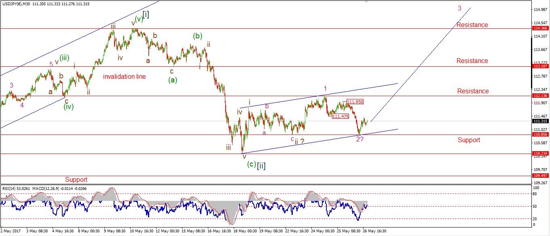This screenshot has height=236, width=550.
Task: Click the pink wave 3 target label
Action: (x=459, y=8)
